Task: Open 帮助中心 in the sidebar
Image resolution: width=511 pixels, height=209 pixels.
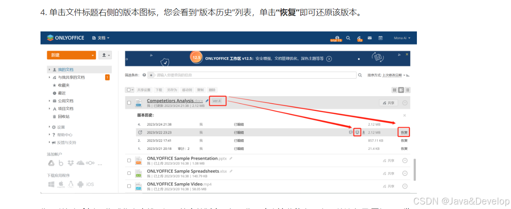Action: (x=65, y=135)
